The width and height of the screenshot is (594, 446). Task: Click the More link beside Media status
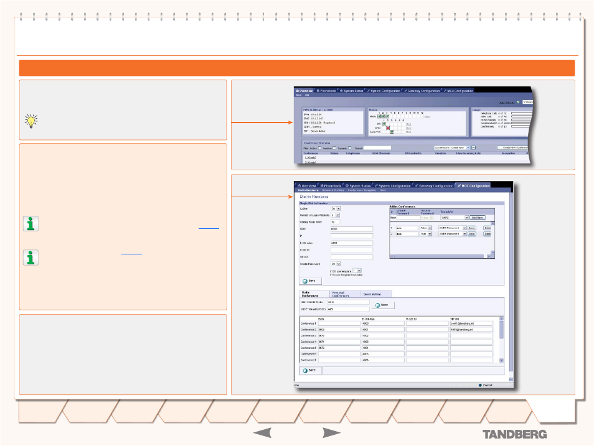(x=427, y=116)
